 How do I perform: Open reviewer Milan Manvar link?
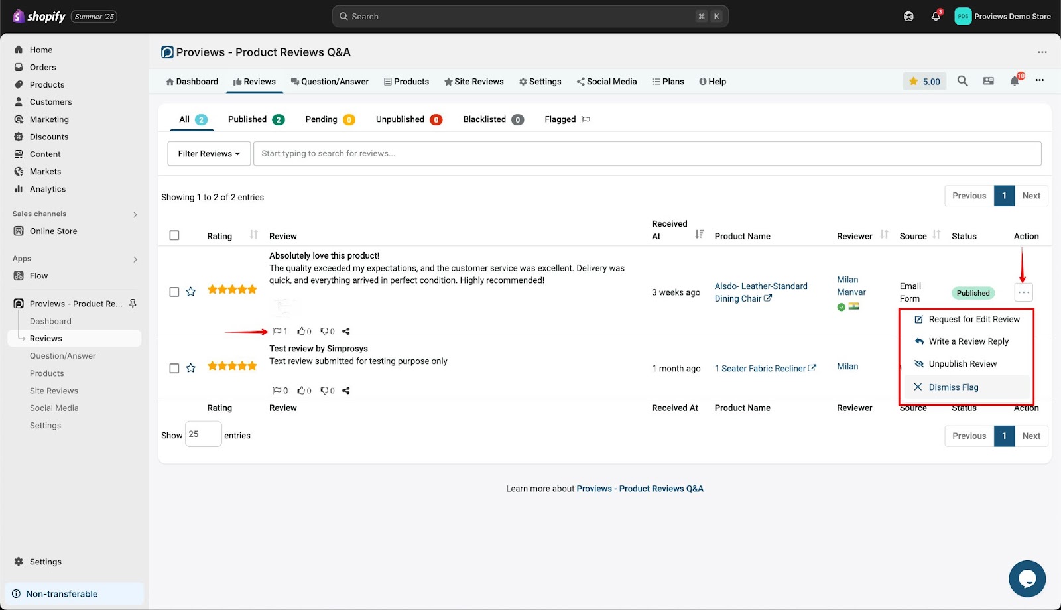click(851, 286)
